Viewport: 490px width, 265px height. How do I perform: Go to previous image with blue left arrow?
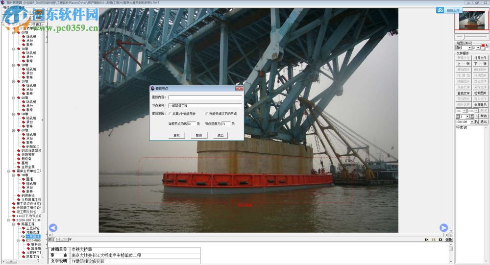click(53, 228)
